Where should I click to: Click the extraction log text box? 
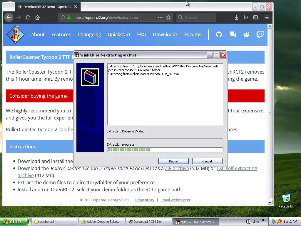165,94
